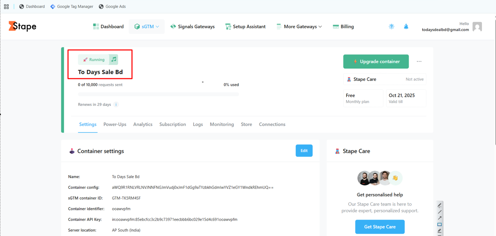
Task: Click the Upgrade container button
Action: click(376, 61)
